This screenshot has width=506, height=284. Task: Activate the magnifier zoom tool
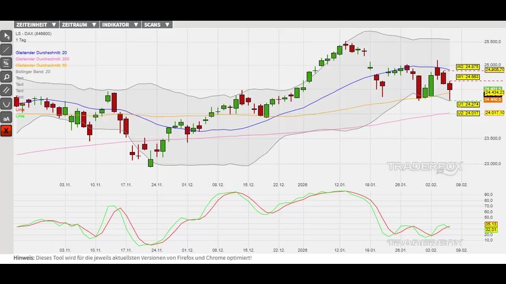[6, 77]
